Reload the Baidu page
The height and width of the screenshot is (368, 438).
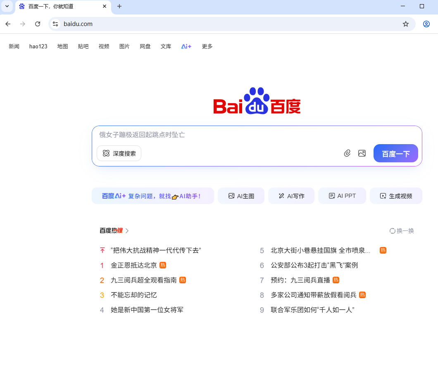(38, 24)
